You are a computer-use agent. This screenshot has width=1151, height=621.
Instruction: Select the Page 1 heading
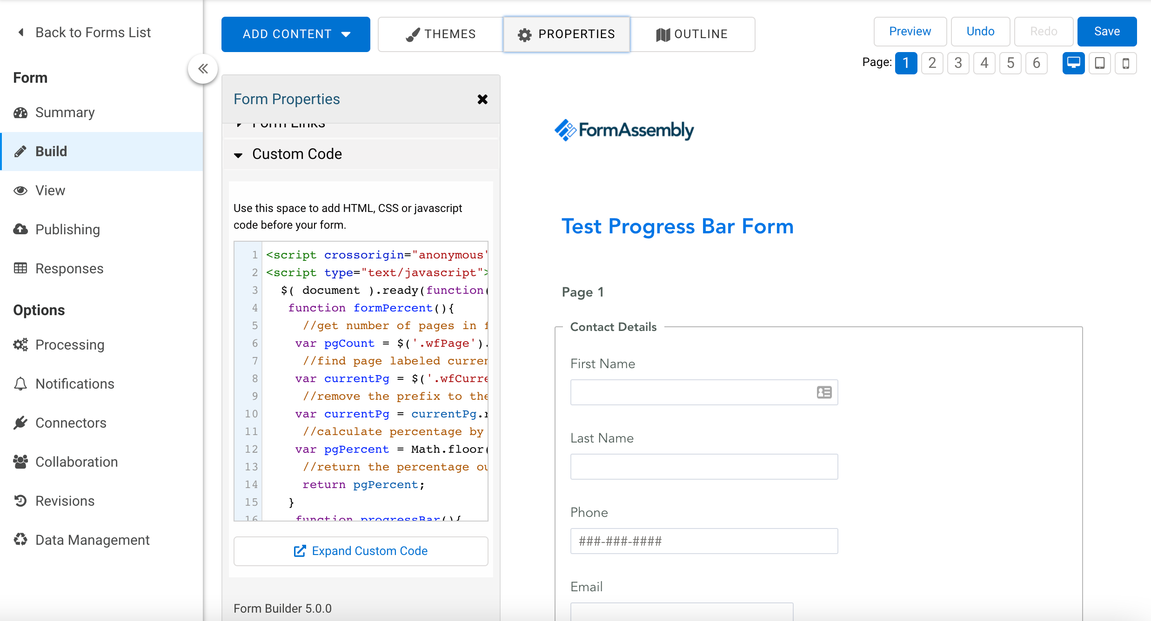pyautogui.click(x=582, y=292)
